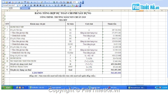
Task: Expand the undo history dropdown arrow
Action: 47,2
